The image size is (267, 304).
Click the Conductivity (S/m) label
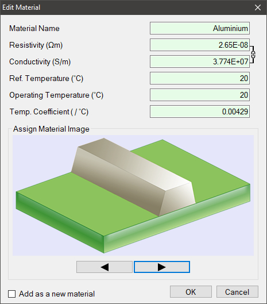click(40, 62)
